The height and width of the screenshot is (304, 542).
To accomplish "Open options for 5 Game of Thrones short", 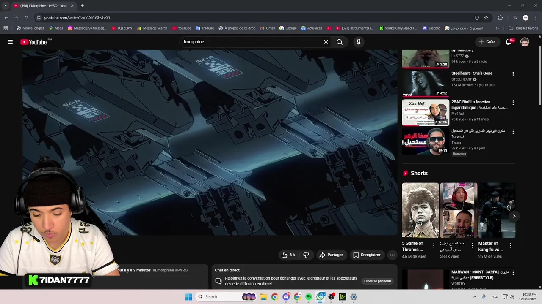I will coord(434,245).
